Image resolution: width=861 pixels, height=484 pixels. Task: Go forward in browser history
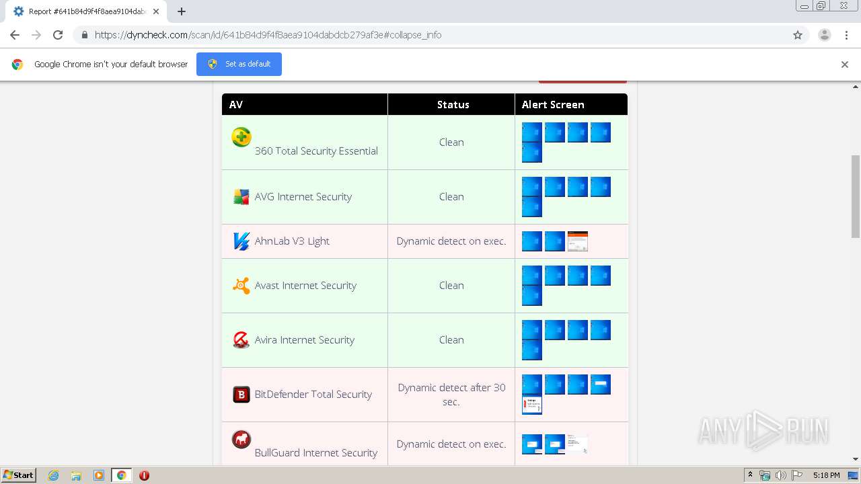click(x=36, y=35)
